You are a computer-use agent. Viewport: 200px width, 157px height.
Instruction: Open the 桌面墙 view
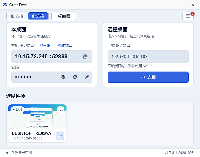click(x=64, y=16)
